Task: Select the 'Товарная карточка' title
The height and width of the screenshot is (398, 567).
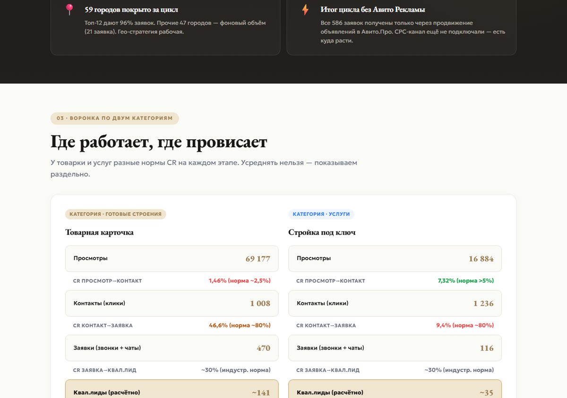Action: [99, 232]
